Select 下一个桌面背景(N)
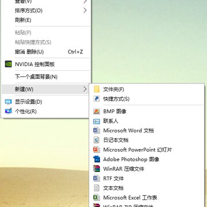This screenshot has height=207, width=207. click(45, 77)
